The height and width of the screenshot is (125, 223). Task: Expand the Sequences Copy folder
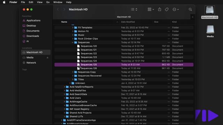coord(73,72)
